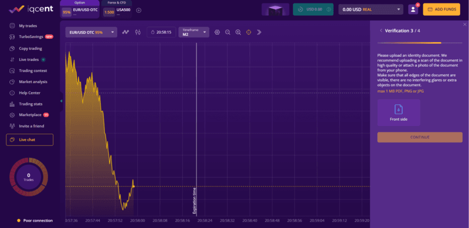Upload the Front side document

[399, 113]
